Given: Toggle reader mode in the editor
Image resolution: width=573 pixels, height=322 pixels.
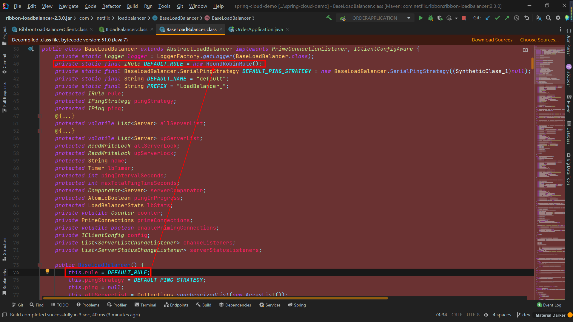Looking at the screenshot, I should pos(525,50).
